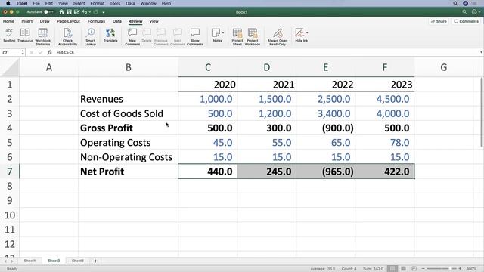
Task: Open Smart Lookup
Action: coord(91,37)
